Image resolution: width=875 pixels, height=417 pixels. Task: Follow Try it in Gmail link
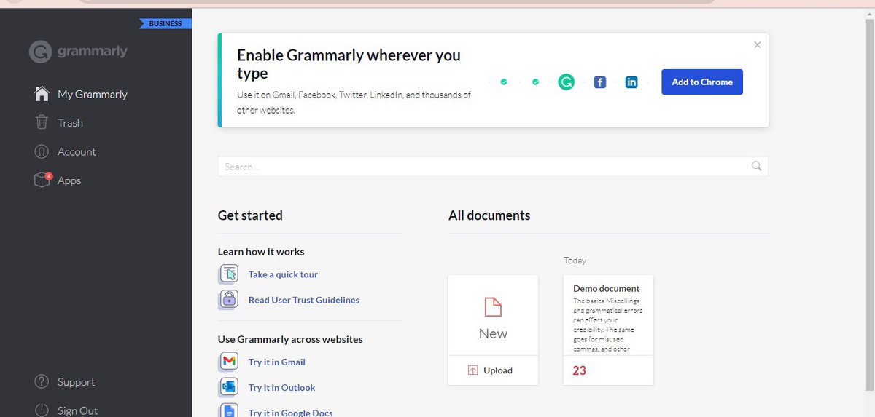tap(277, 362)
